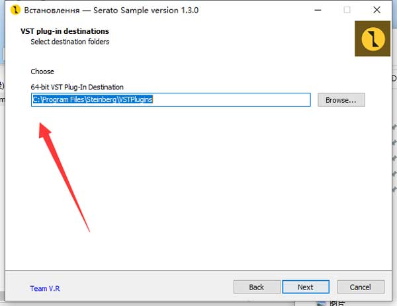The width and height of the screenshot is (397, 306).
Task: Continue with the Next button
Action: [305, 287]
